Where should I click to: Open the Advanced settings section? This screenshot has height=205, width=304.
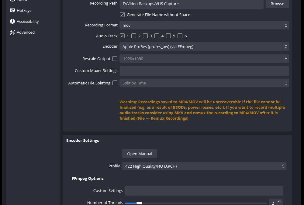click(26, 32)
